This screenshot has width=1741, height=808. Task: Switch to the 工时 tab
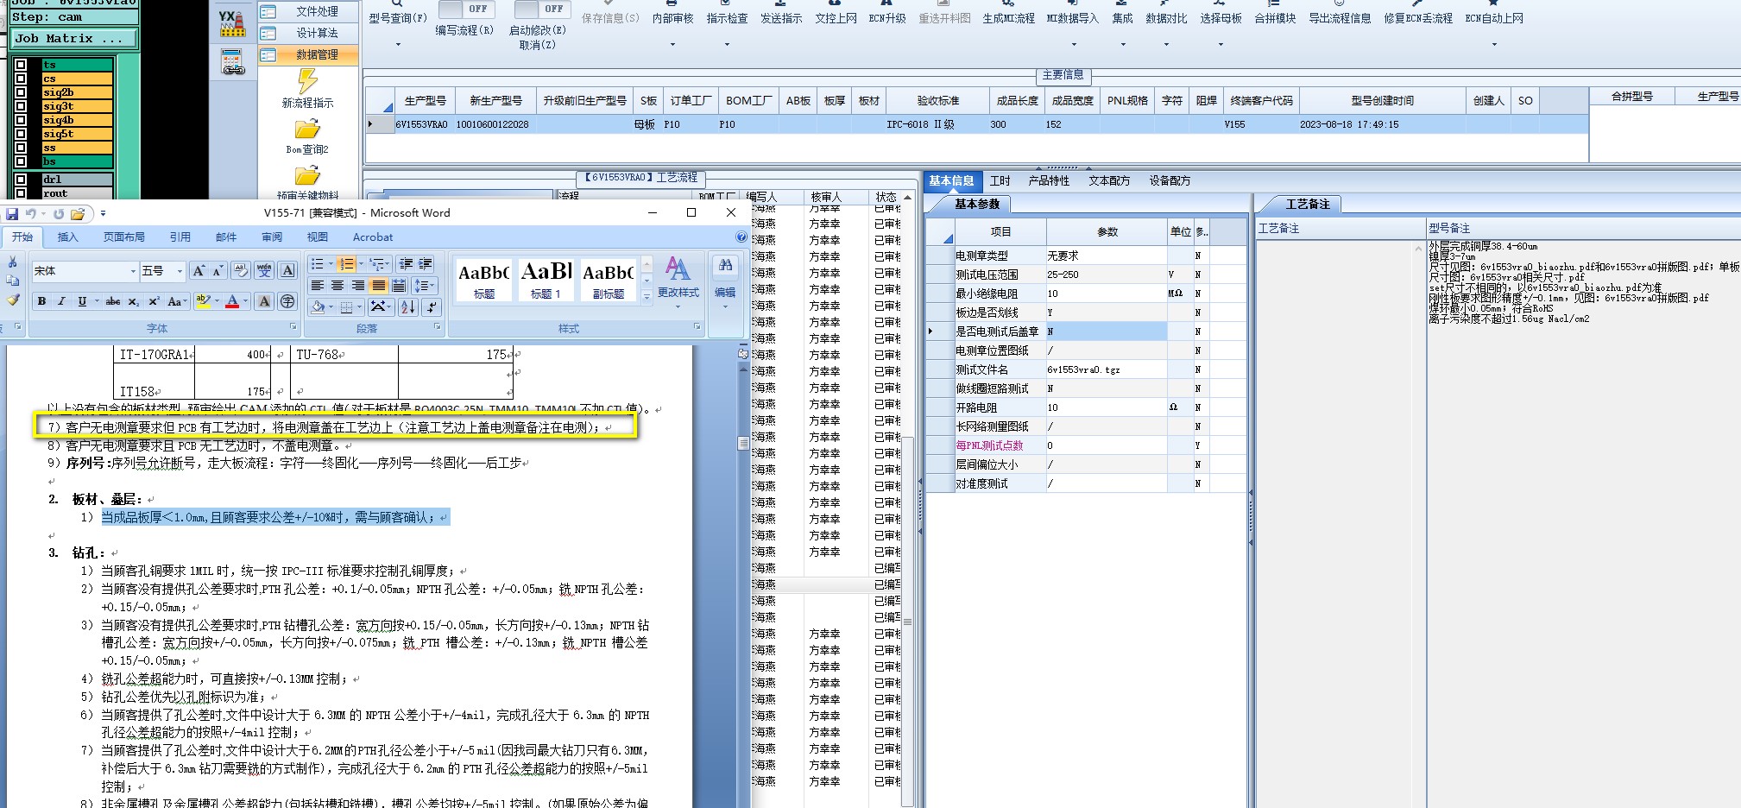click(1000, 180)
